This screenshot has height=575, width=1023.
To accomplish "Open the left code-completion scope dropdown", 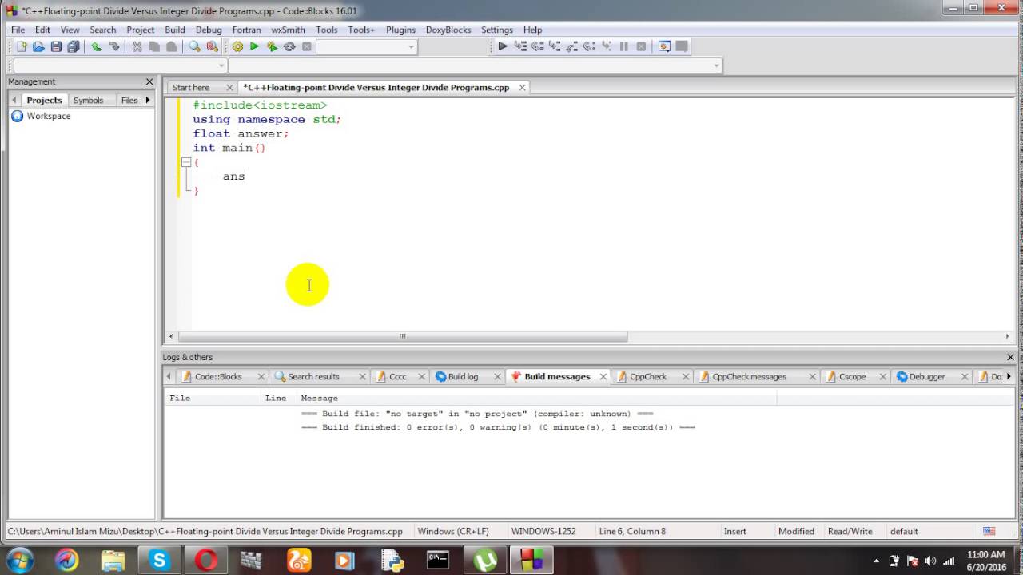I will point(221,65).
